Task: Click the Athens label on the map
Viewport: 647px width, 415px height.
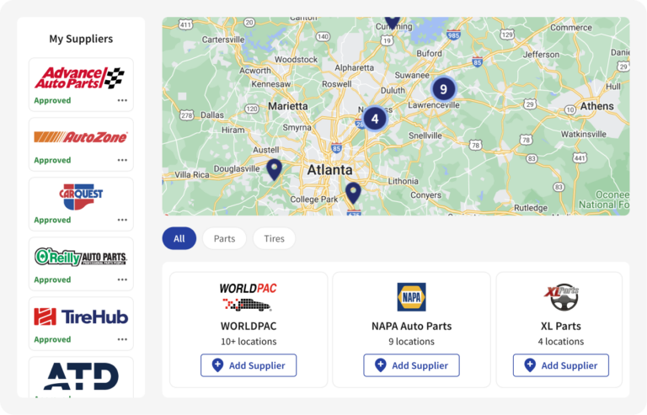Action: [597, 106]
